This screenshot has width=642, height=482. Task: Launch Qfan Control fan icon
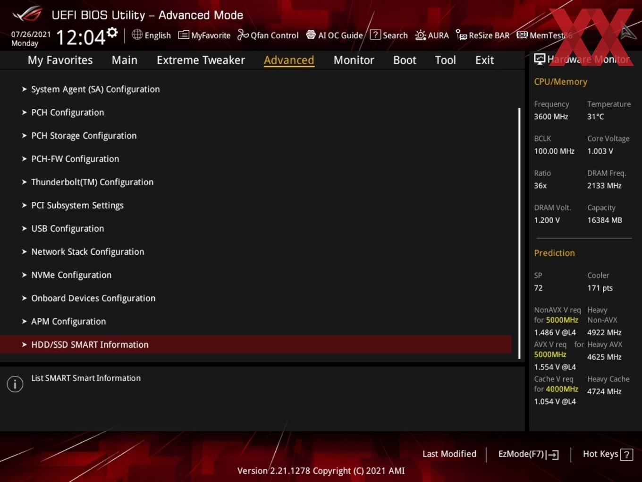pyautogui.click(x=243, y=34)
